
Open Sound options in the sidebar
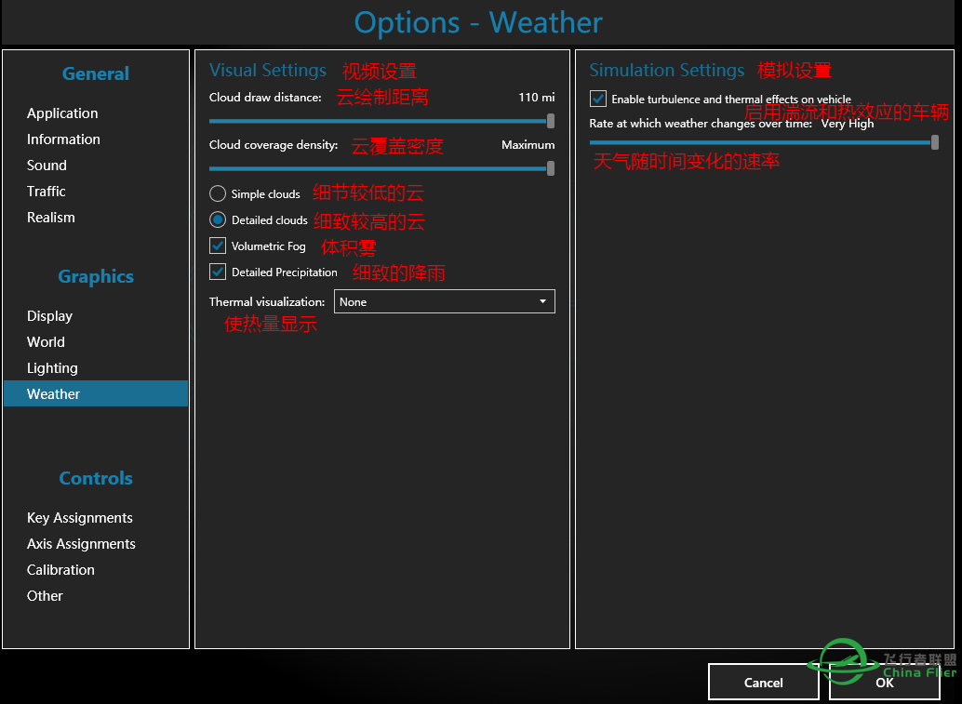pos(47,166)
